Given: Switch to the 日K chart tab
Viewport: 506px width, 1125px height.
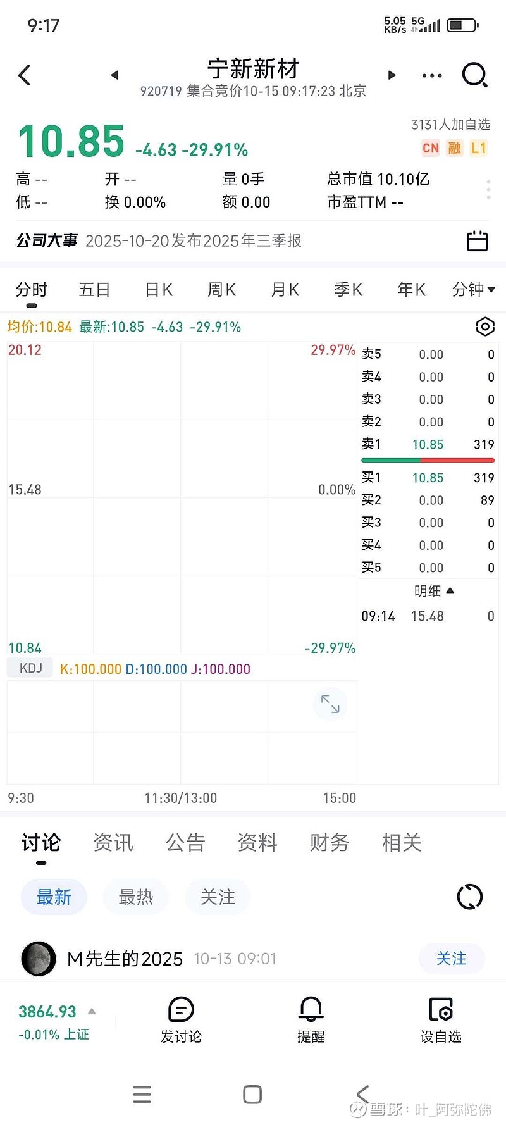Looking at the screenshot, I should pos(159,290).
